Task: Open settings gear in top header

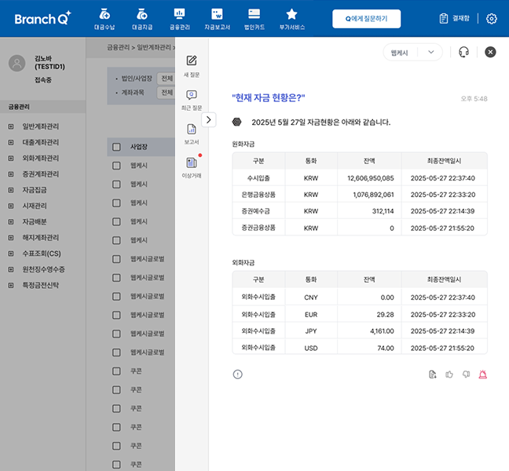Action: (492, 19)
